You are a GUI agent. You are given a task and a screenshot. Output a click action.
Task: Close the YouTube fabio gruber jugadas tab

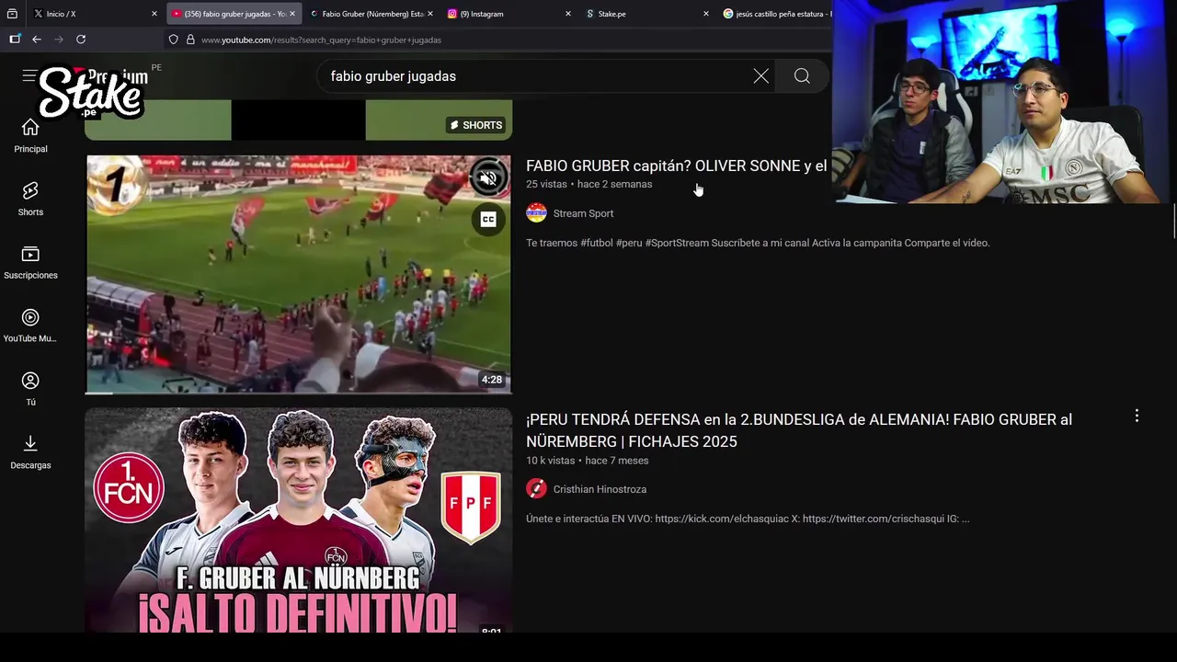coord(292,14)
